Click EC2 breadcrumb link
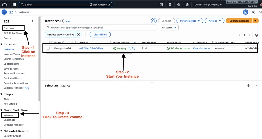 coord(11,12)
